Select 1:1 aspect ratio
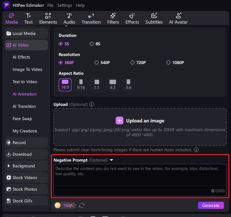 click(97, 85)
